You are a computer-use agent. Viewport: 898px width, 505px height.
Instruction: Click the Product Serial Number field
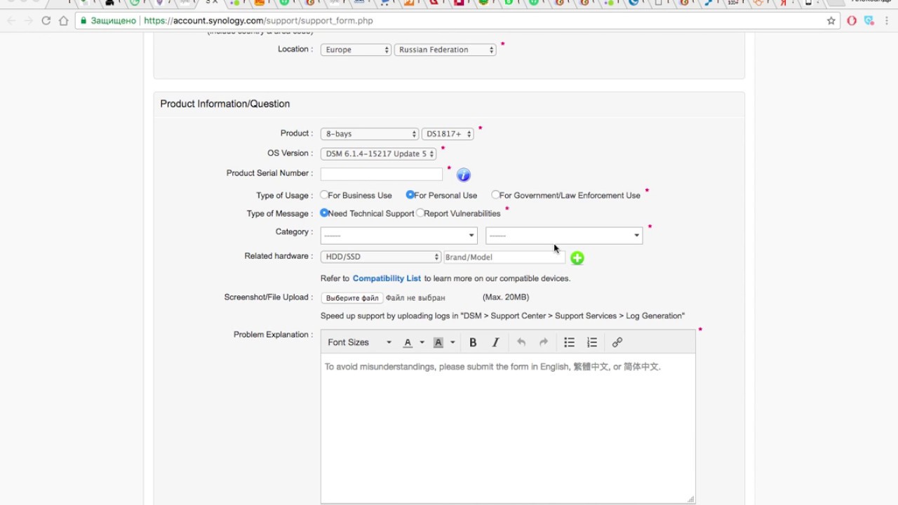pos(382,174)
